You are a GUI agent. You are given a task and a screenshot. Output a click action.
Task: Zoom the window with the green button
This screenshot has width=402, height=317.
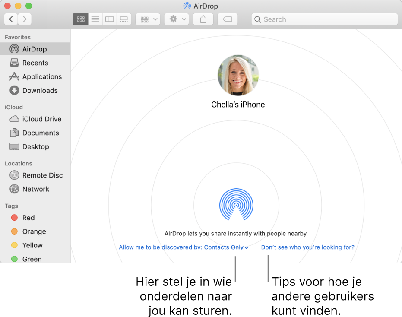[28, 6]
